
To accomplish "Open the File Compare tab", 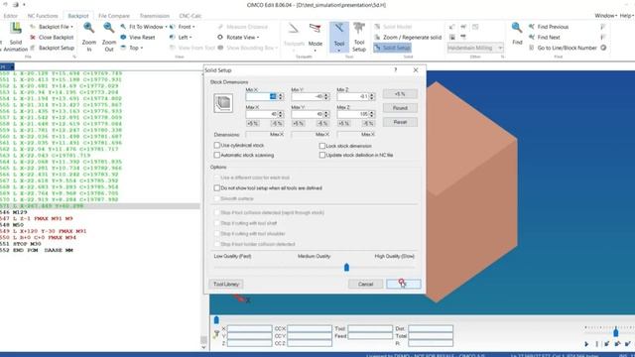I will point(114,16).
